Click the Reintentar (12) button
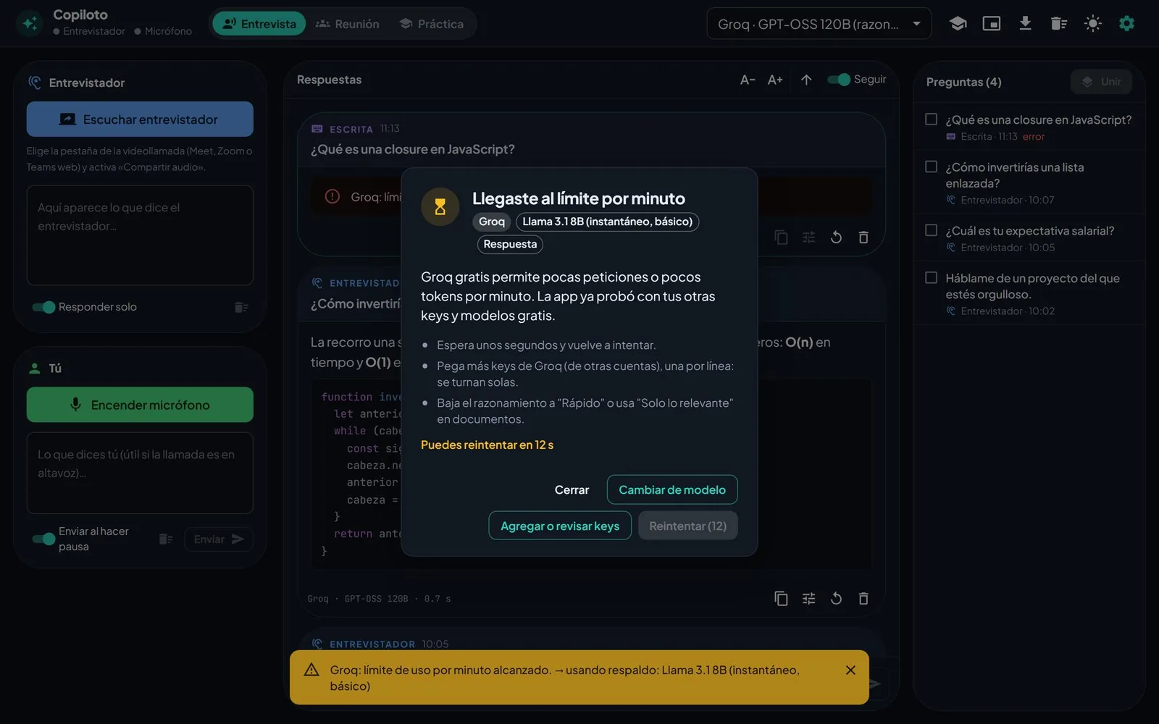Image resolution: width=1159 pixels, height=724 pixels. [687, 526]
